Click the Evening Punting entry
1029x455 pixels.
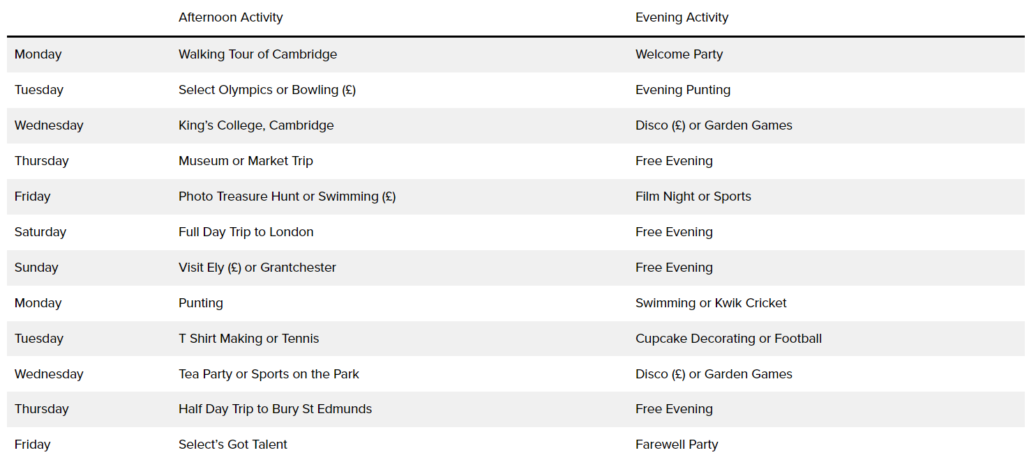click(x=682, y=90)
